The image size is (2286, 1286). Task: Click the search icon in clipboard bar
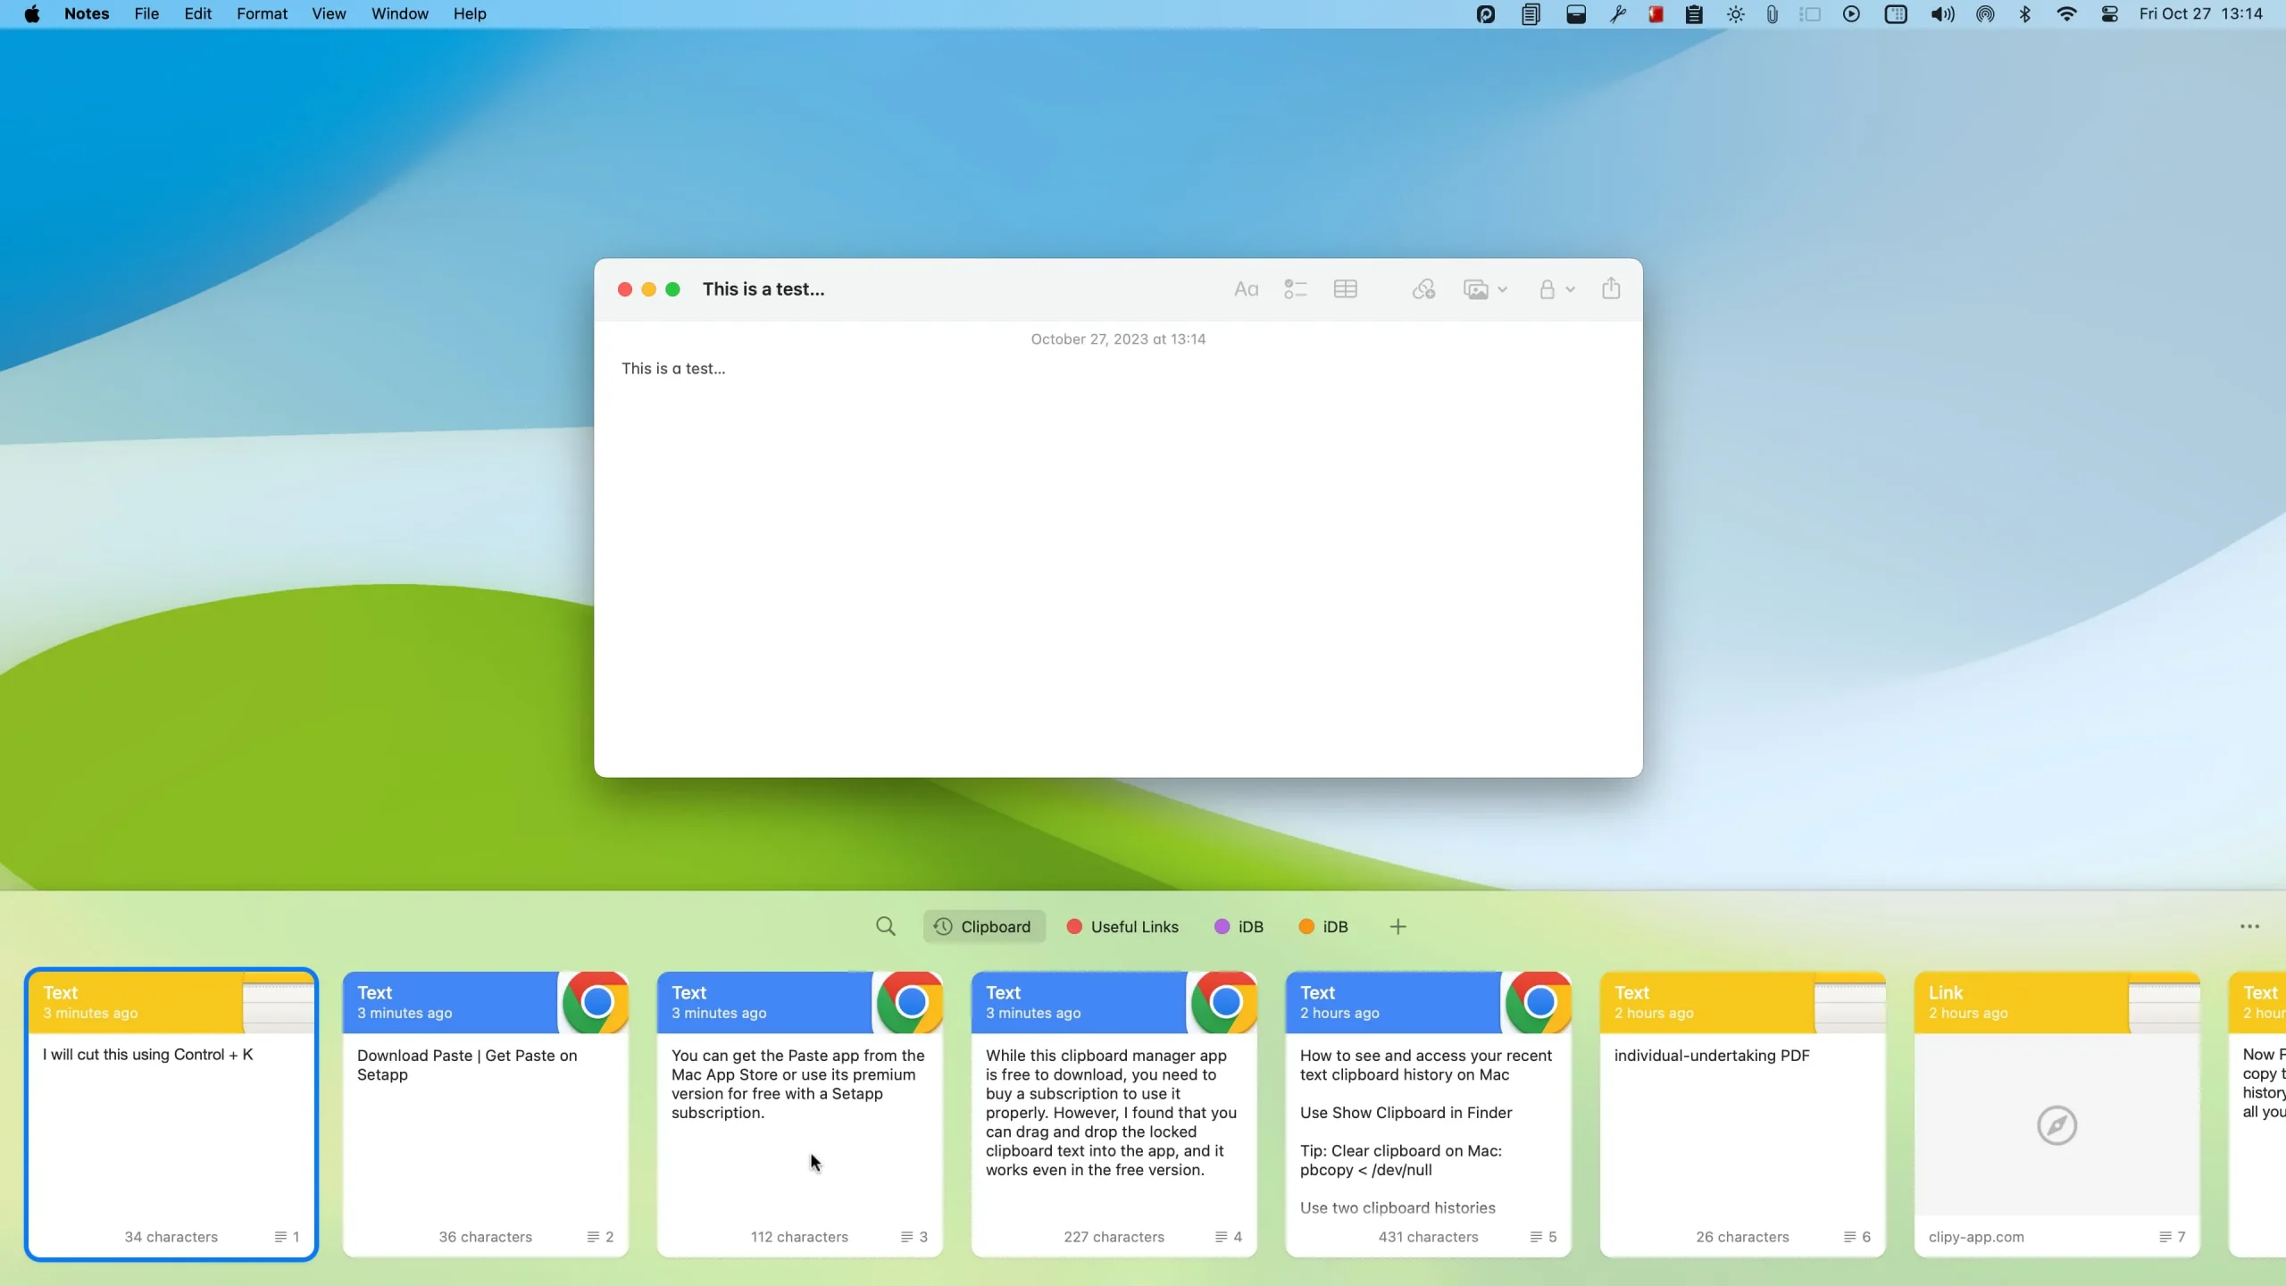pos(886,926)
